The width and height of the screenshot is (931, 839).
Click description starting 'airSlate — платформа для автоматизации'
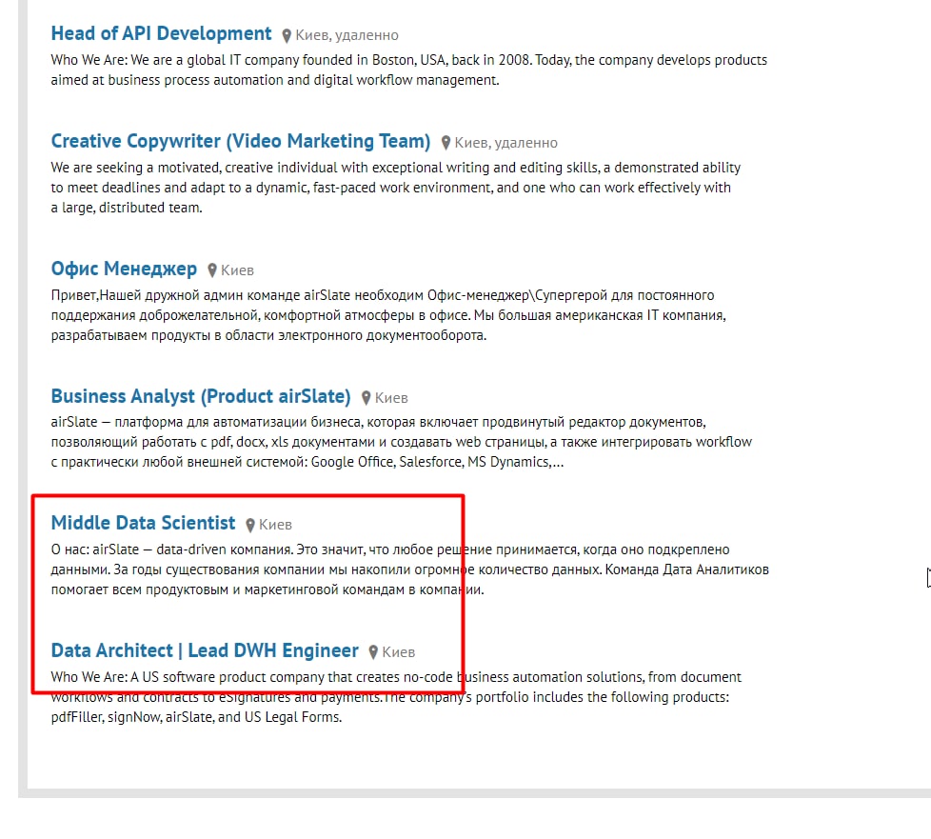[x=402, y=442]
